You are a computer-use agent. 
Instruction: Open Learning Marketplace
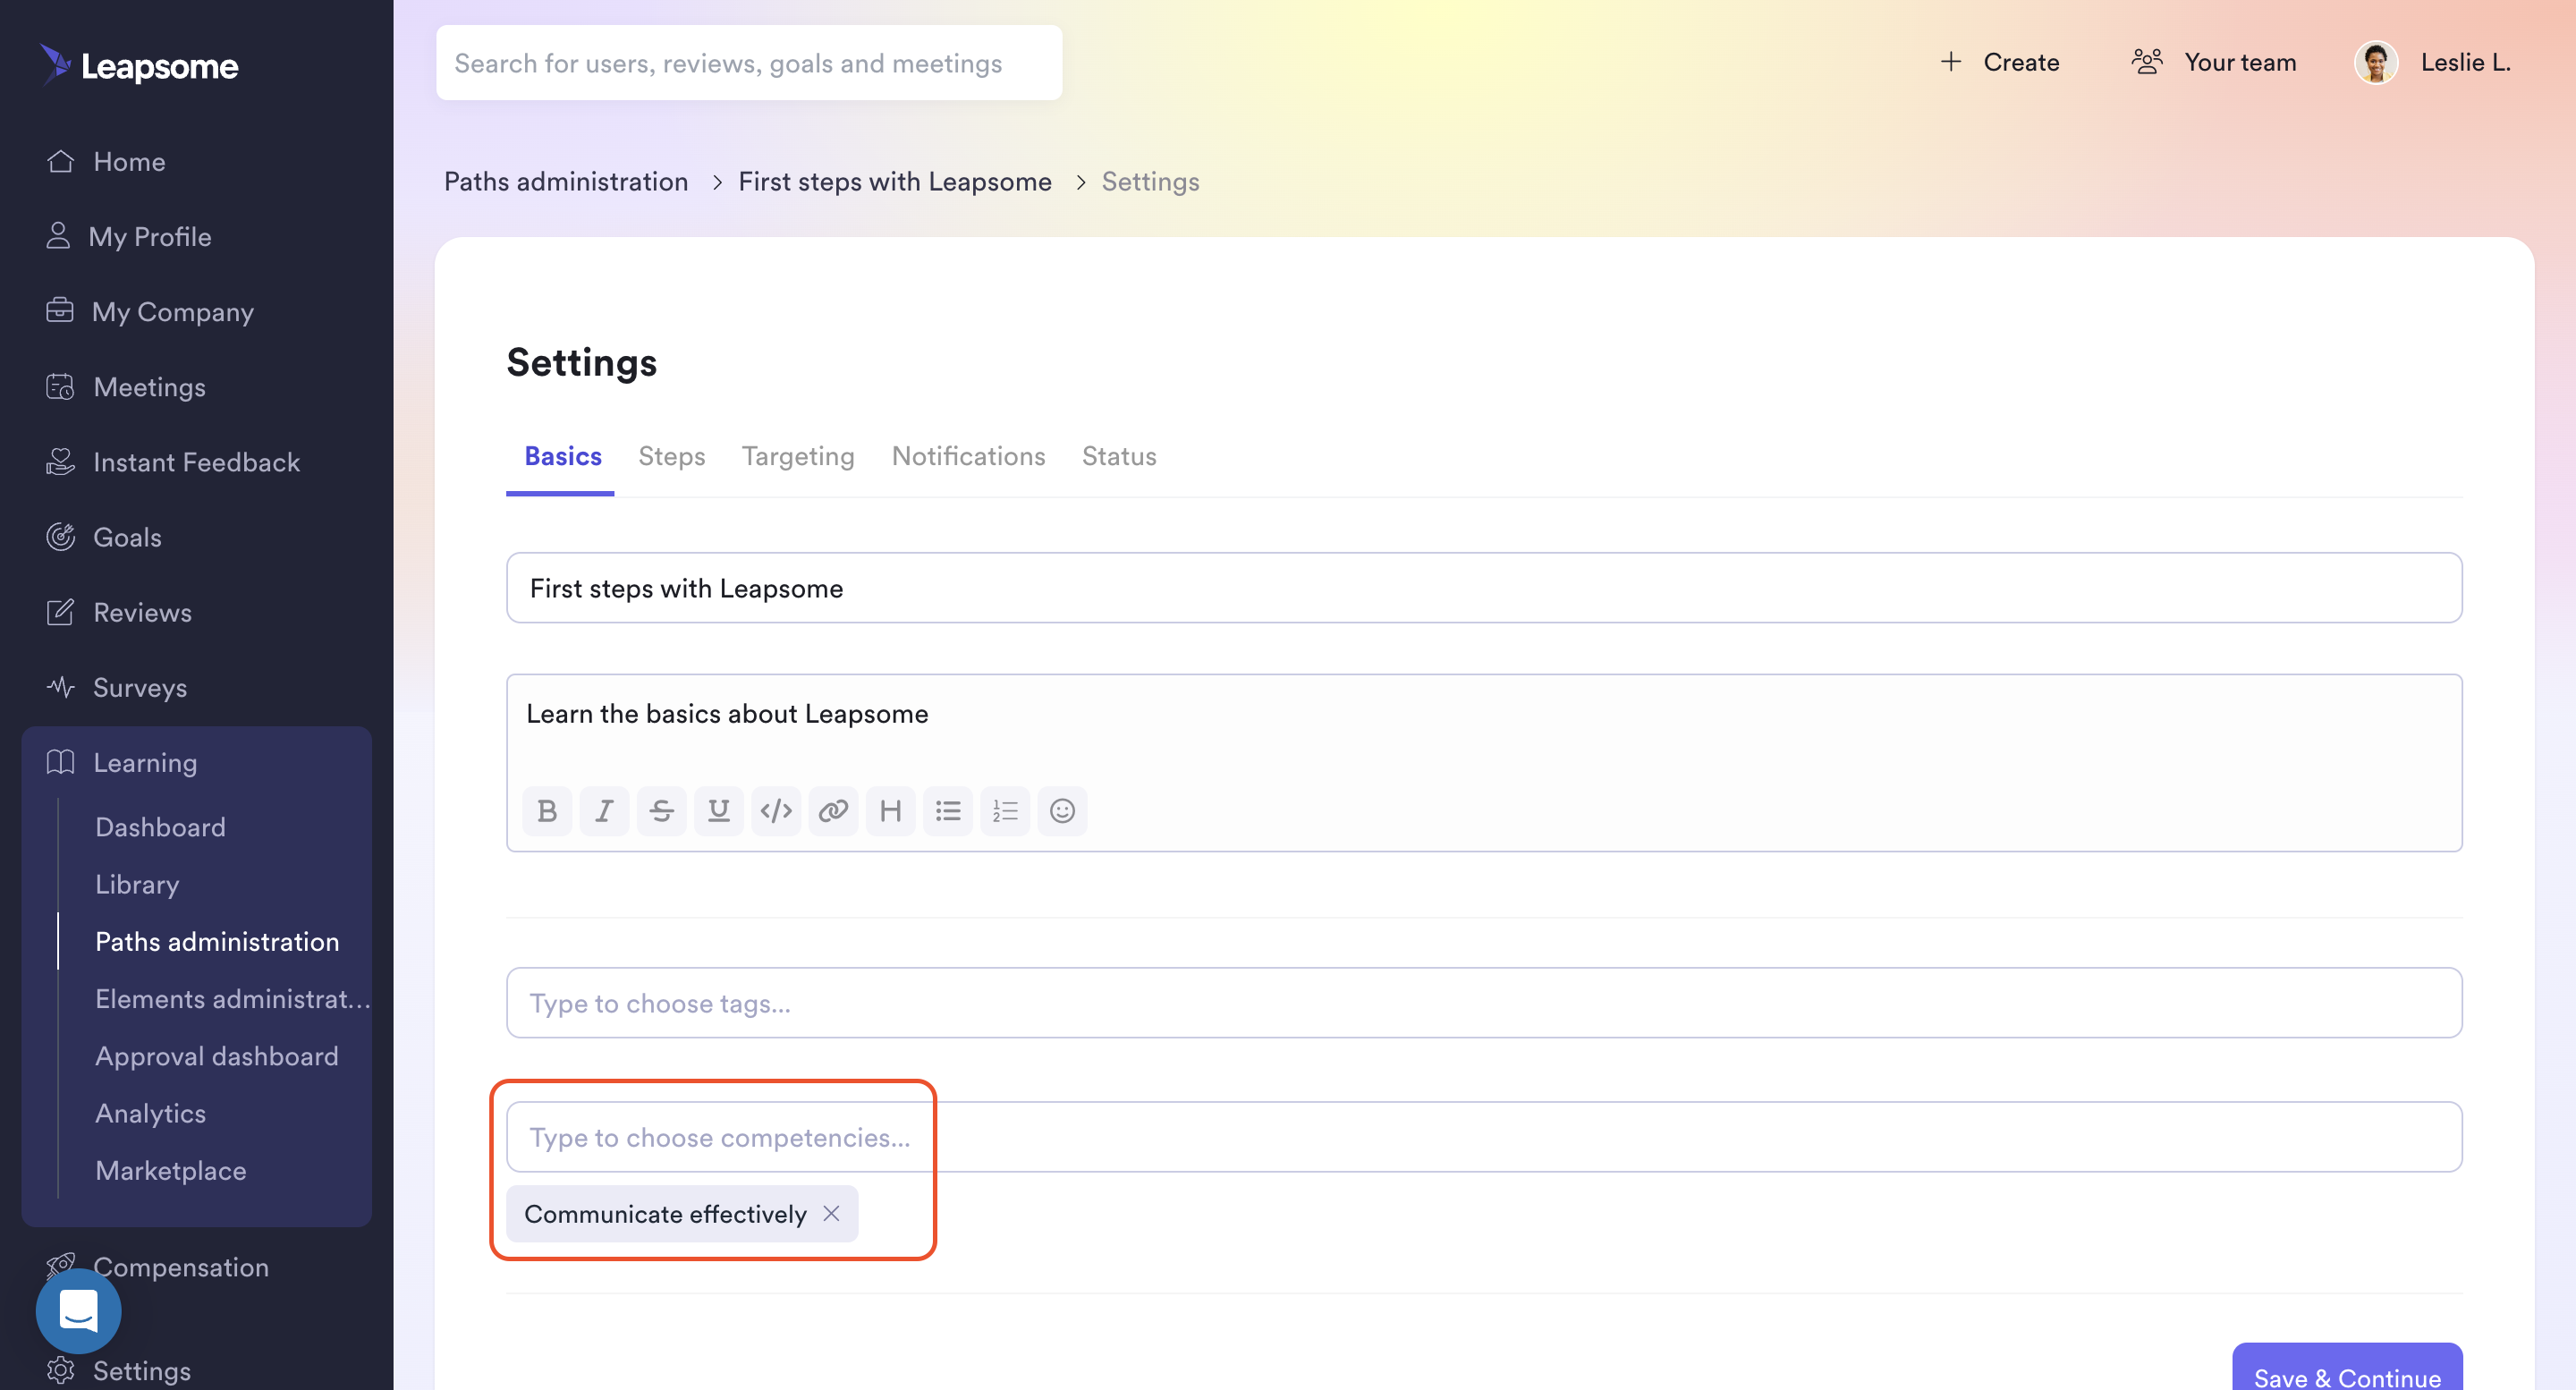171,1169
